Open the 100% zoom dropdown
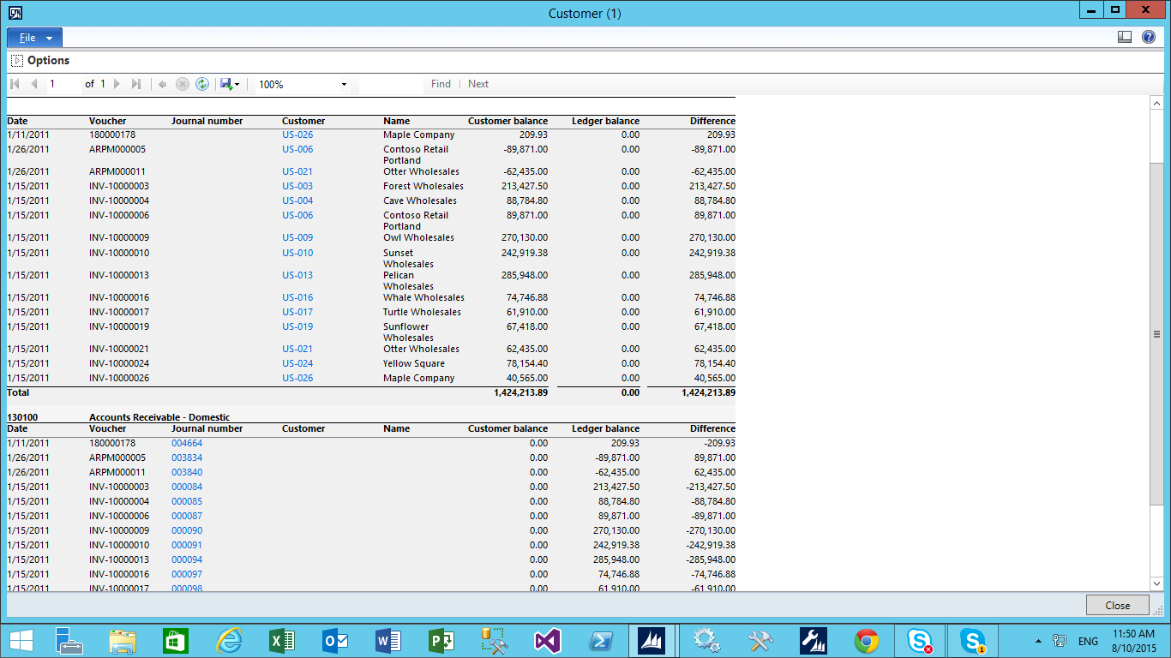 pos(344,85)
